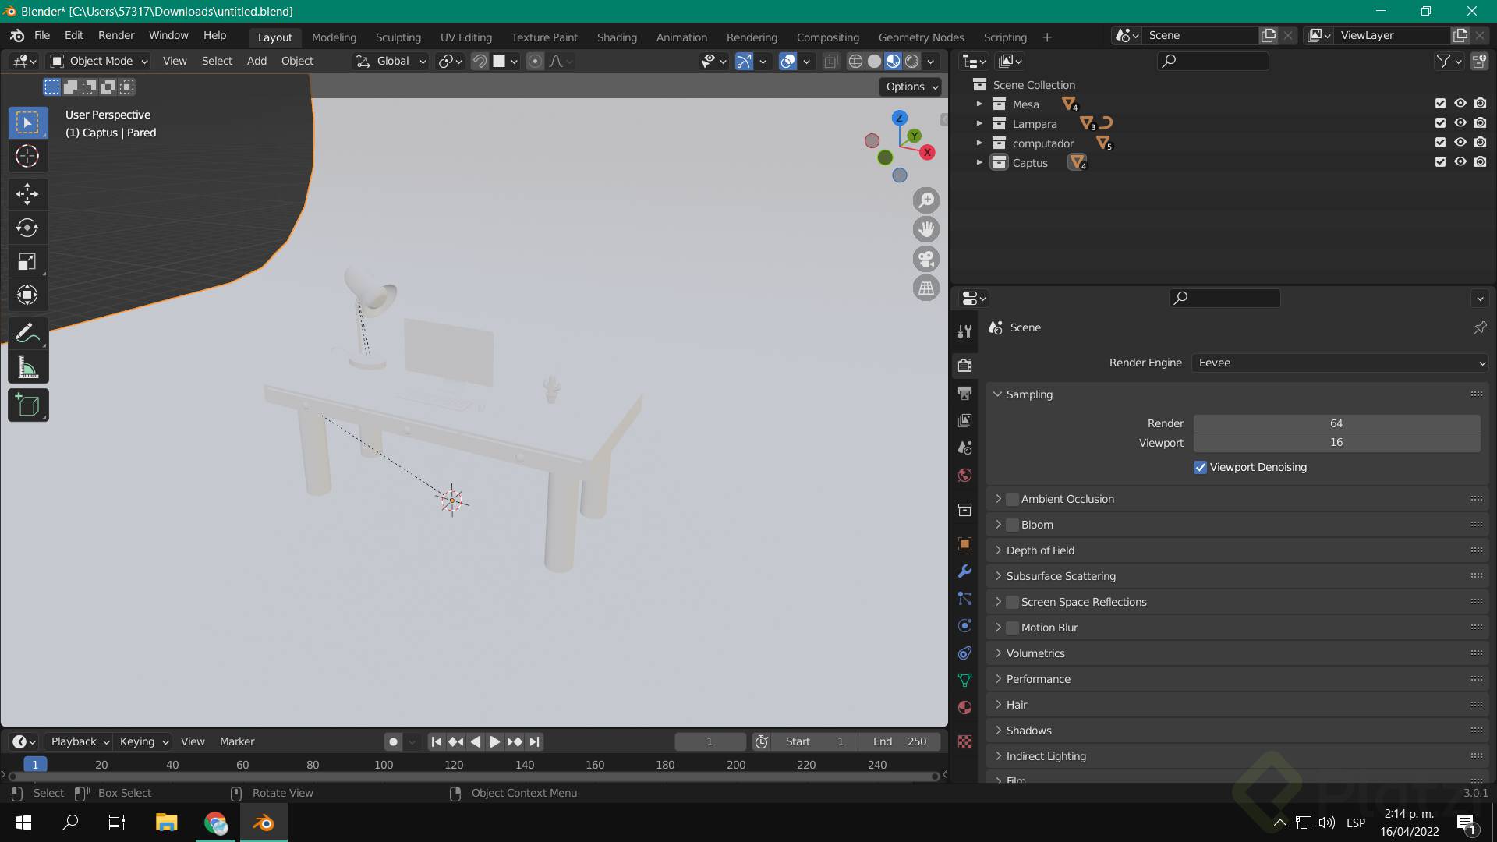Viewport: 1497px width, 842px height.
Task: Hide the Lampara collection in viewport
Action: coord(1460,123)
